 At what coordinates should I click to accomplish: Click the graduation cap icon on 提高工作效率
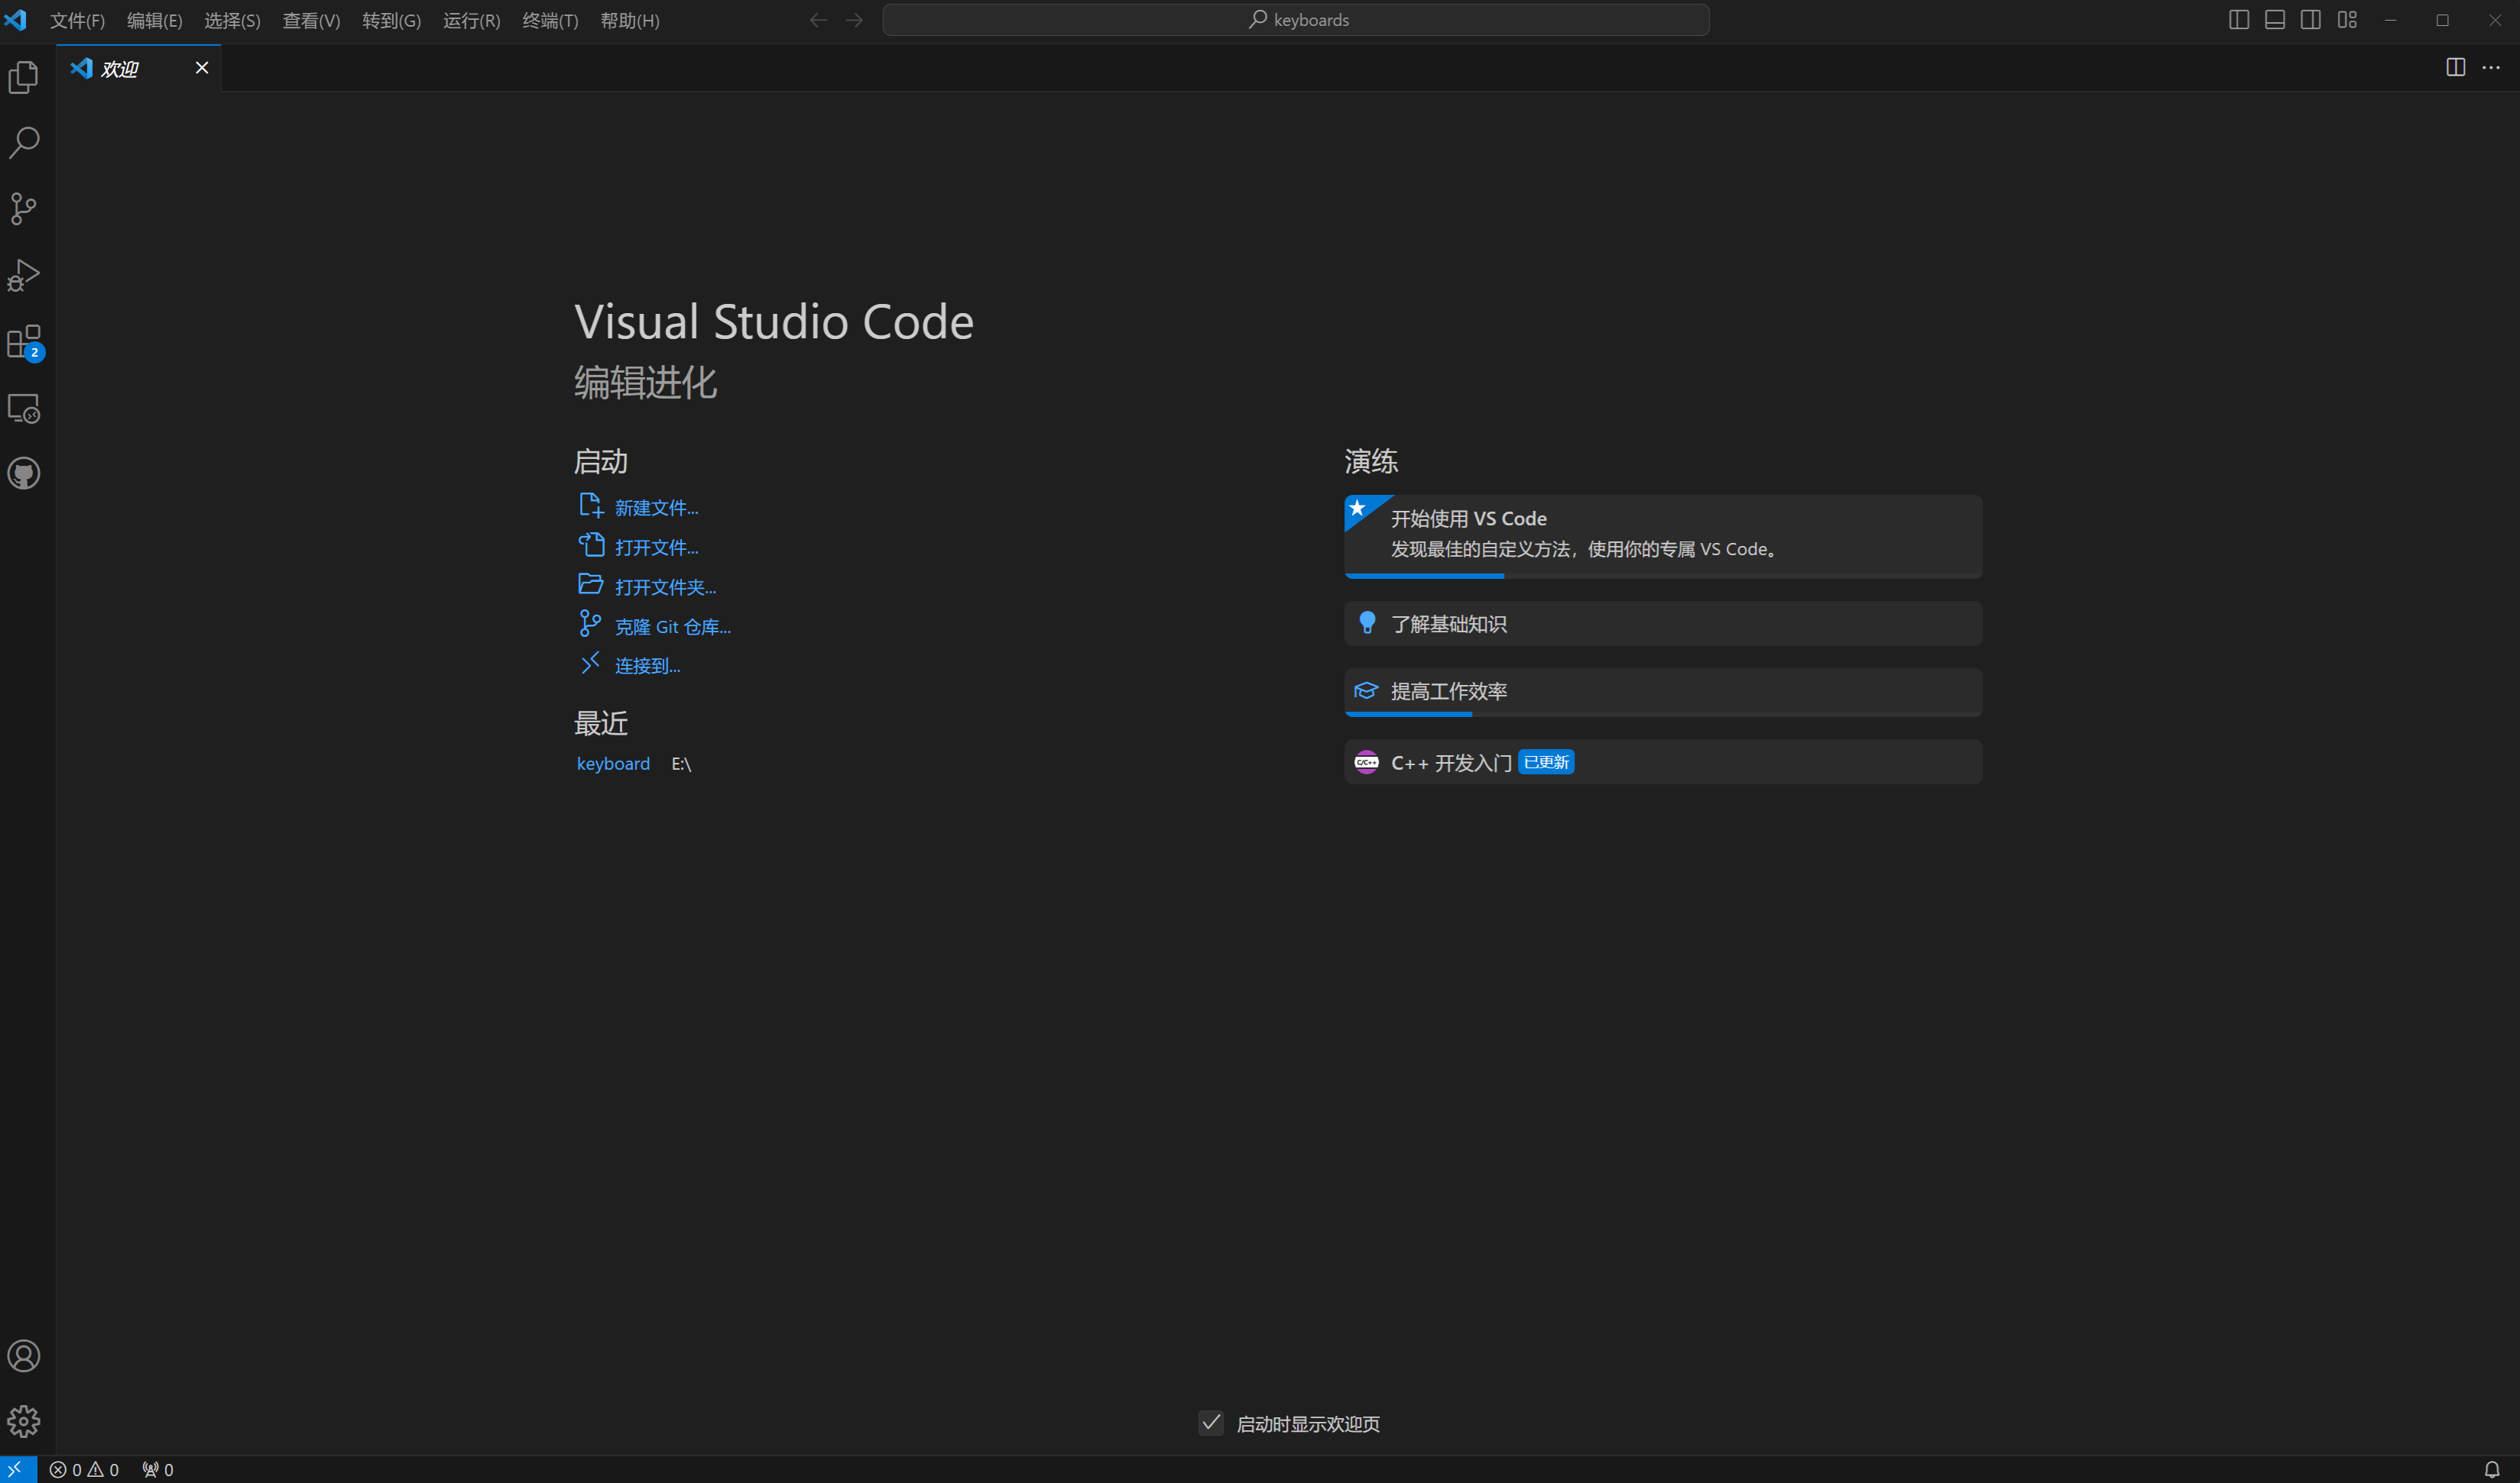1366,690
